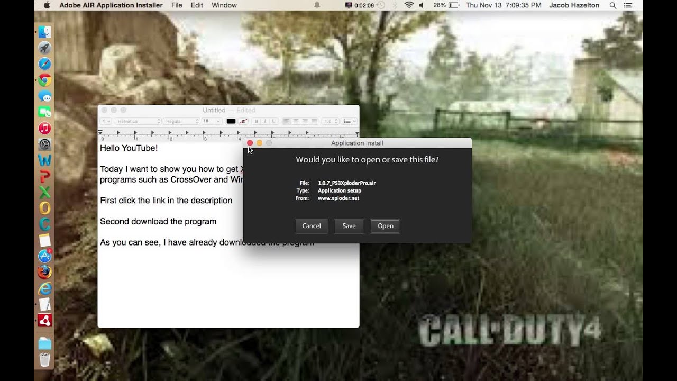677x381 pixels.
Task: Click "Second download the program" line
Action: pyautogui.click(x=158, y=222)
